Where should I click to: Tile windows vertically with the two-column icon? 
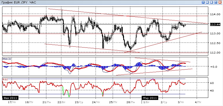point(207,2)
